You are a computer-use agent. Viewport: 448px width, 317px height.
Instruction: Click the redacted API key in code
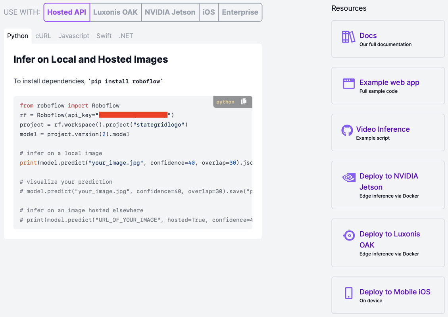[133, 115]
